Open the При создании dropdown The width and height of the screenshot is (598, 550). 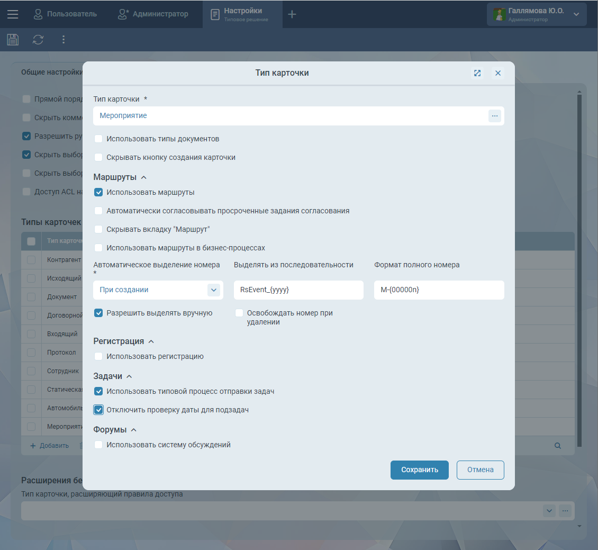pos(213,290)
